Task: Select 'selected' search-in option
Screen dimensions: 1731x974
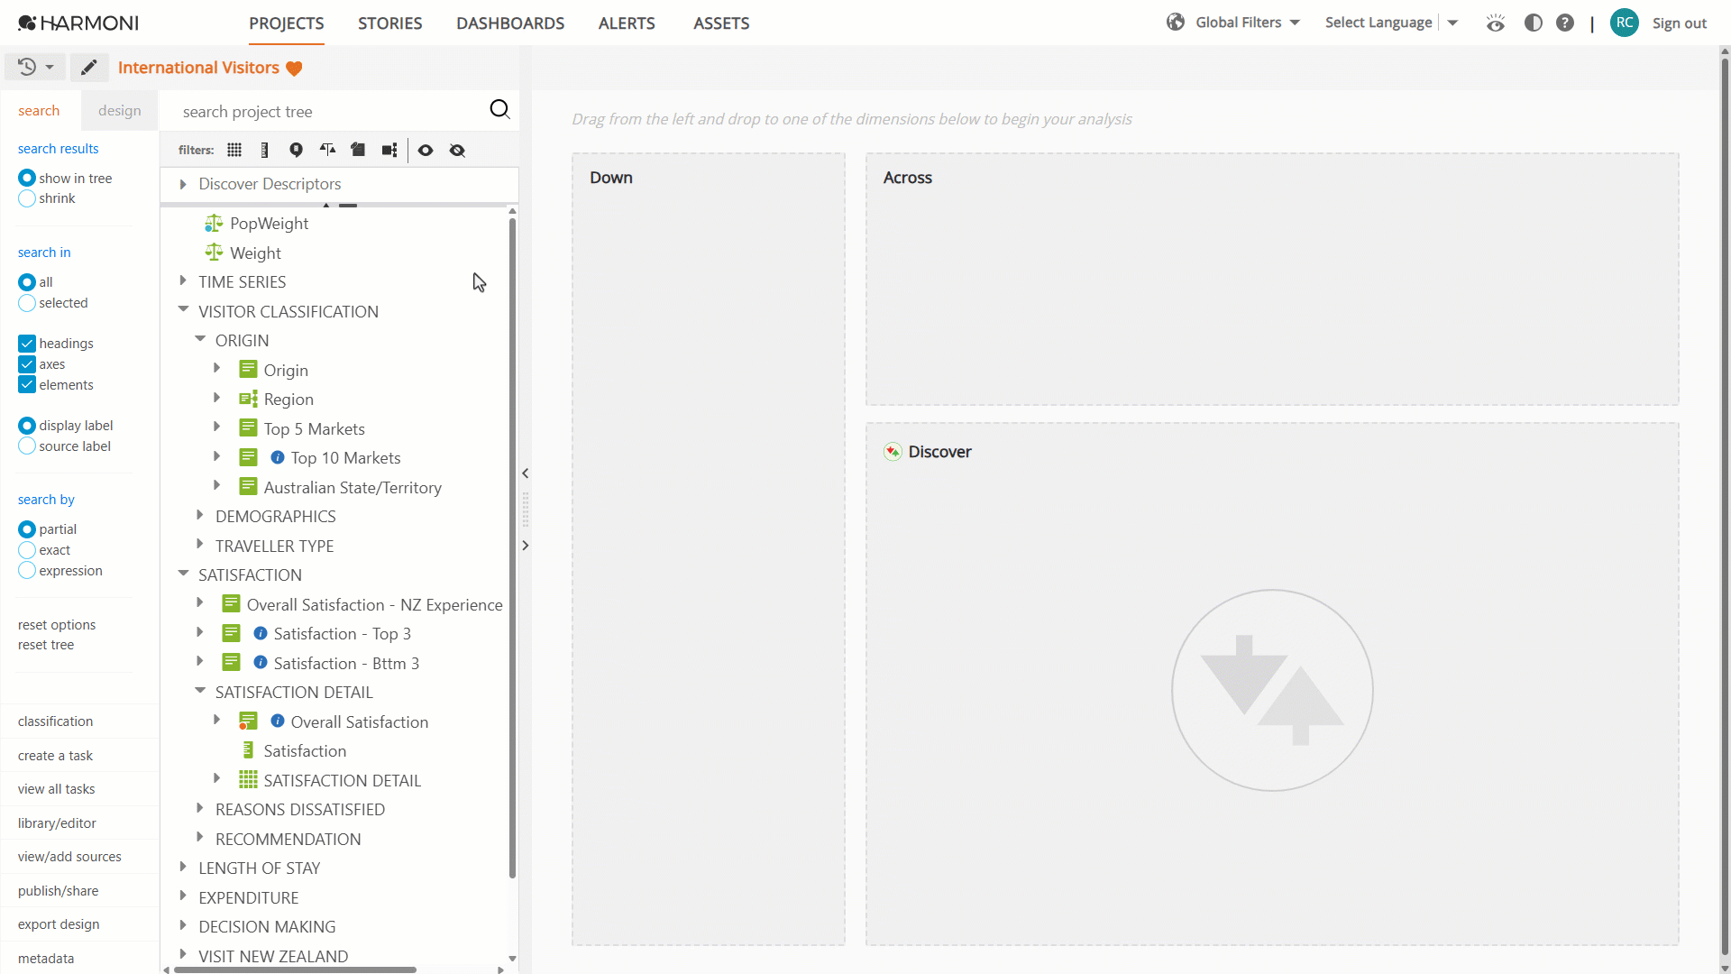Action: click(x=27, y=303)
